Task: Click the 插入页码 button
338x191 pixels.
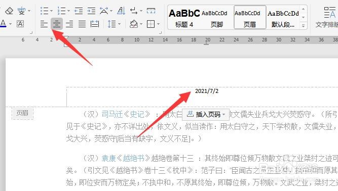Action: click(206, 115)
